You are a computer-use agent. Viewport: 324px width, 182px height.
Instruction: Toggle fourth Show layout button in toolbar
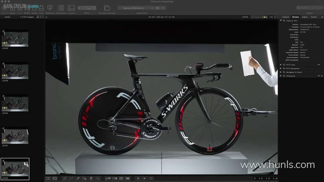94,8
